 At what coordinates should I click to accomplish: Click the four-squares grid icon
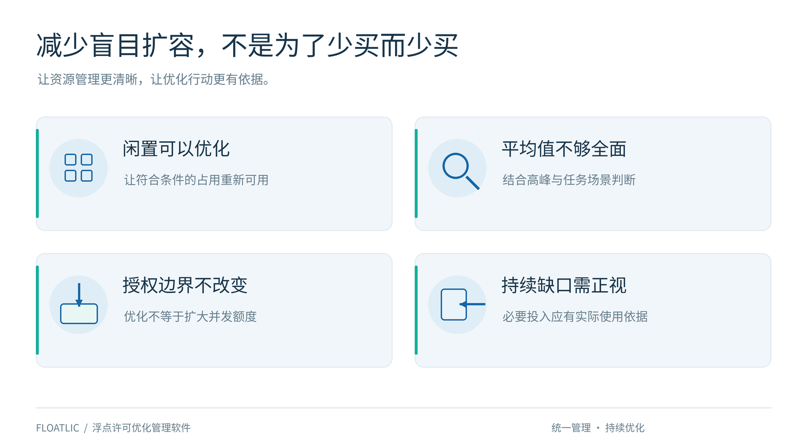pyautogui.click(x=78, y=168)
